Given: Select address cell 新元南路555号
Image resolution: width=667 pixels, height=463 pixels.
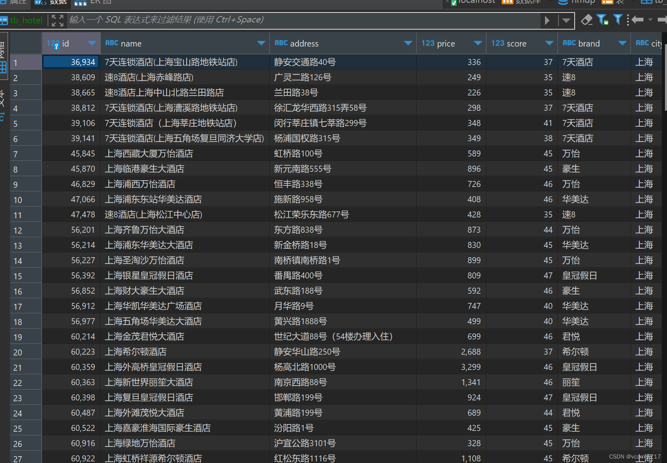Looking at the screenshot, I should coord(343,169).
